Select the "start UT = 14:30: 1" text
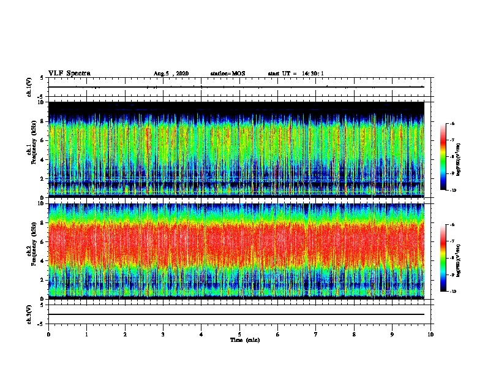This screenshot has height=375, width=485. tap(296, 74)
